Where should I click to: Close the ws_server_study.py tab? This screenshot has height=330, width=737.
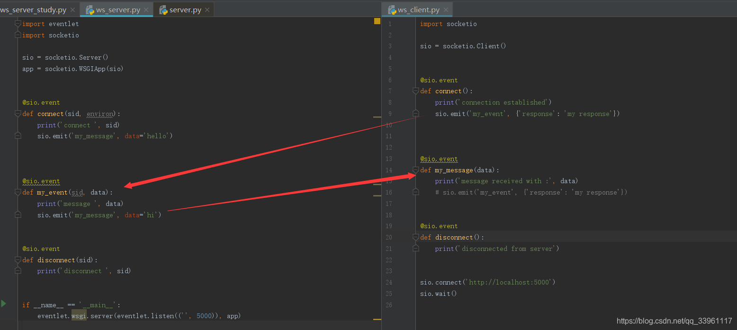pyautogui.click(x=72, y=10)
